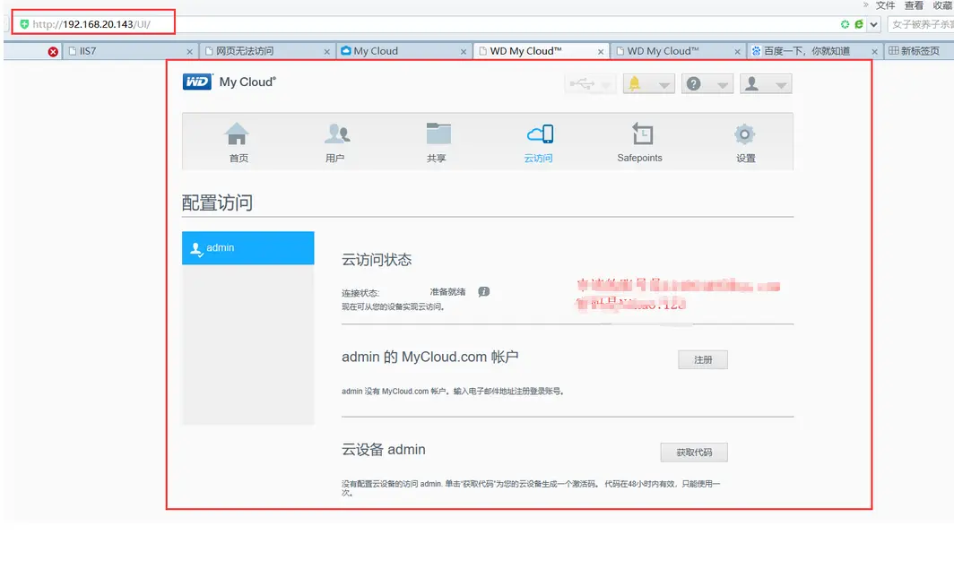
Task: Click the WD logo
Action: [197, 82]
